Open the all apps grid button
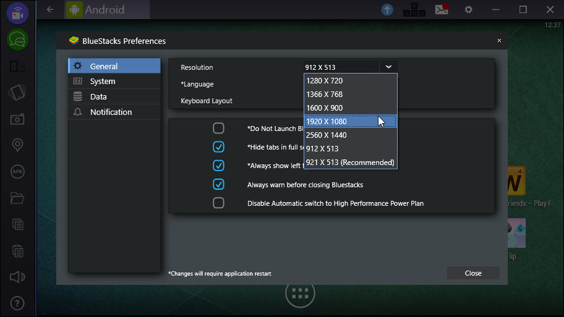 [x=300, y=294]
